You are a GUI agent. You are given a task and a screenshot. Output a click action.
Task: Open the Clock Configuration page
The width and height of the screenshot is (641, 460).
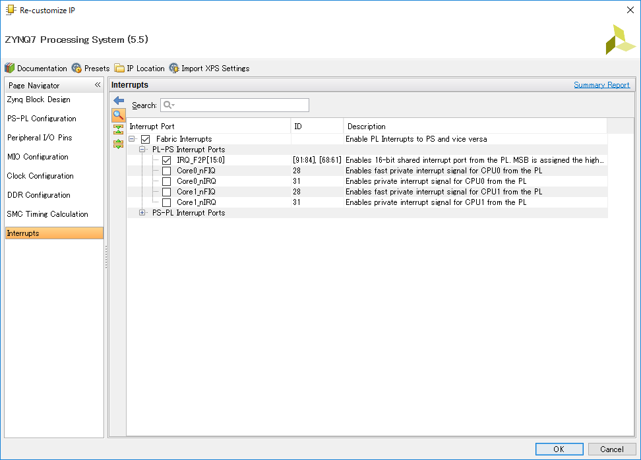[40, 176]
